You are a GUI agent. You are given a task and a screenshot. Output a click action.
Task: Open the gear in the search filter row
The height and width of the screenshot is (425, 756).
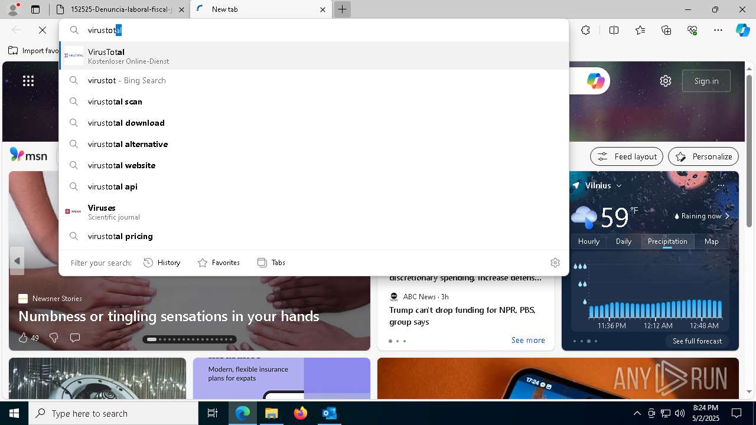pos(555,263)
